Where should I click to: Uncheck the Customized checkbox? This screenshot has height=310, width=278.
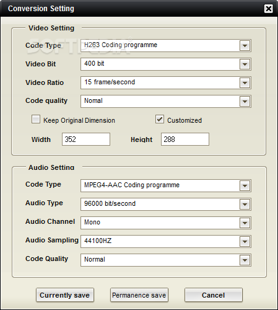pyautogui.click(x=160, y=119)
